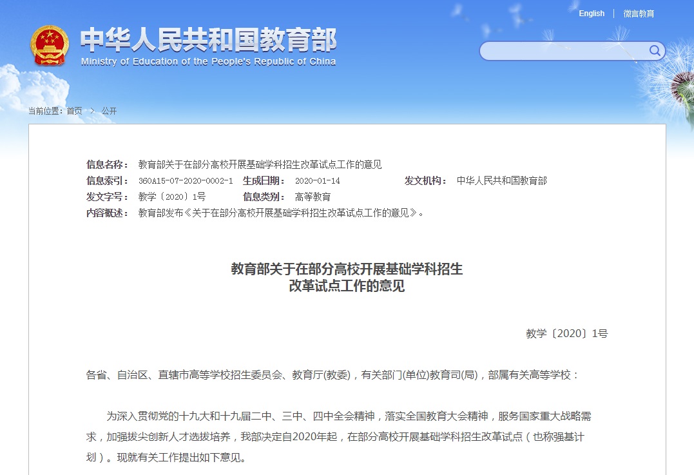Open the 微言教育 link
The width and height of the screenshot is (694, 475).
(x=639, y=14)
